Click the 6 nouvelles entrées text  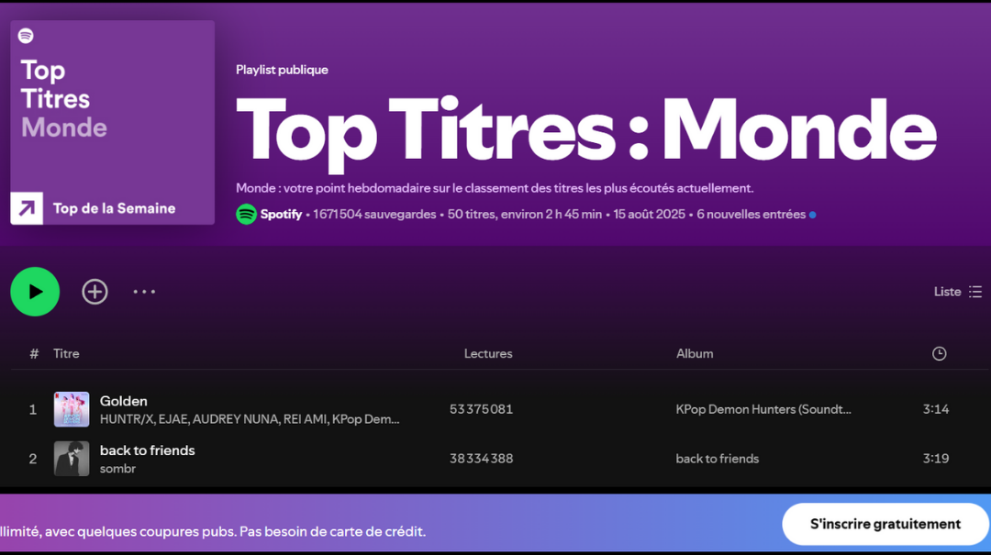(x=751, y=215)
